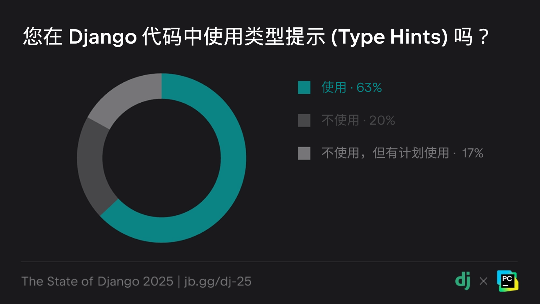
Task: Click the word "Django" in the title
Action: pos(103,37)
